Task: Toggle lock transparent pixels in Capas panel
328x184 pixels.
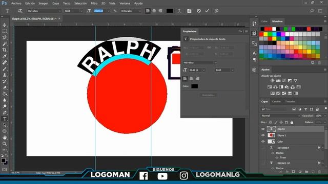Action: point(271,122)
